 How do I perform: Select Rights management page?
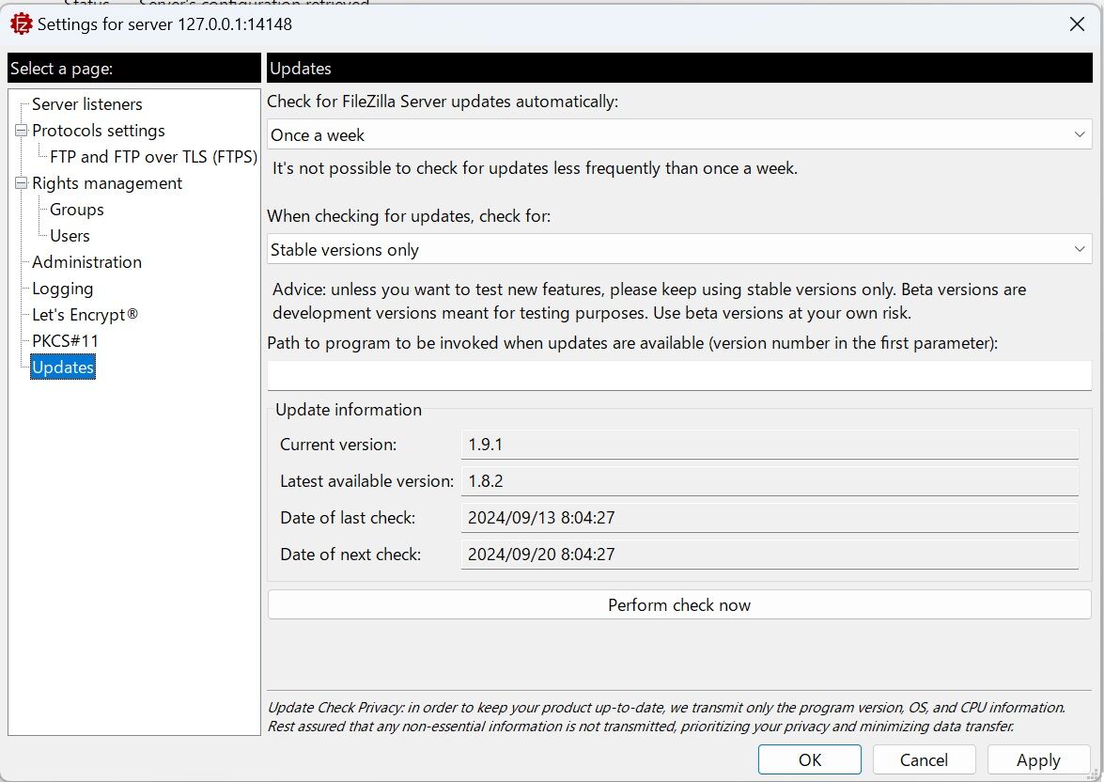(x=107, y=183)
